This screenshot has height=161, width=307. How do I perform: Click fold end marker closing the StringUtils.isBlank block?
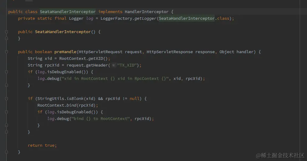point(6,132)
